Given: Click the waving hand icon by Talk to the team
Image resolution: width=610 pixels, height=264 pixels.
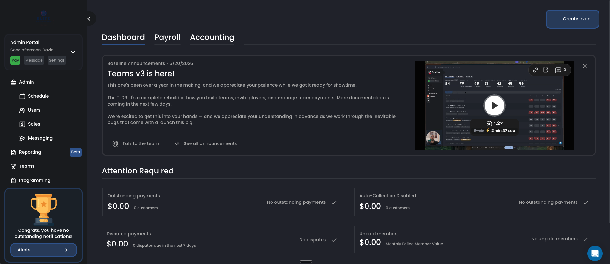Looking at the screenshot, I should tap(115, 144).
